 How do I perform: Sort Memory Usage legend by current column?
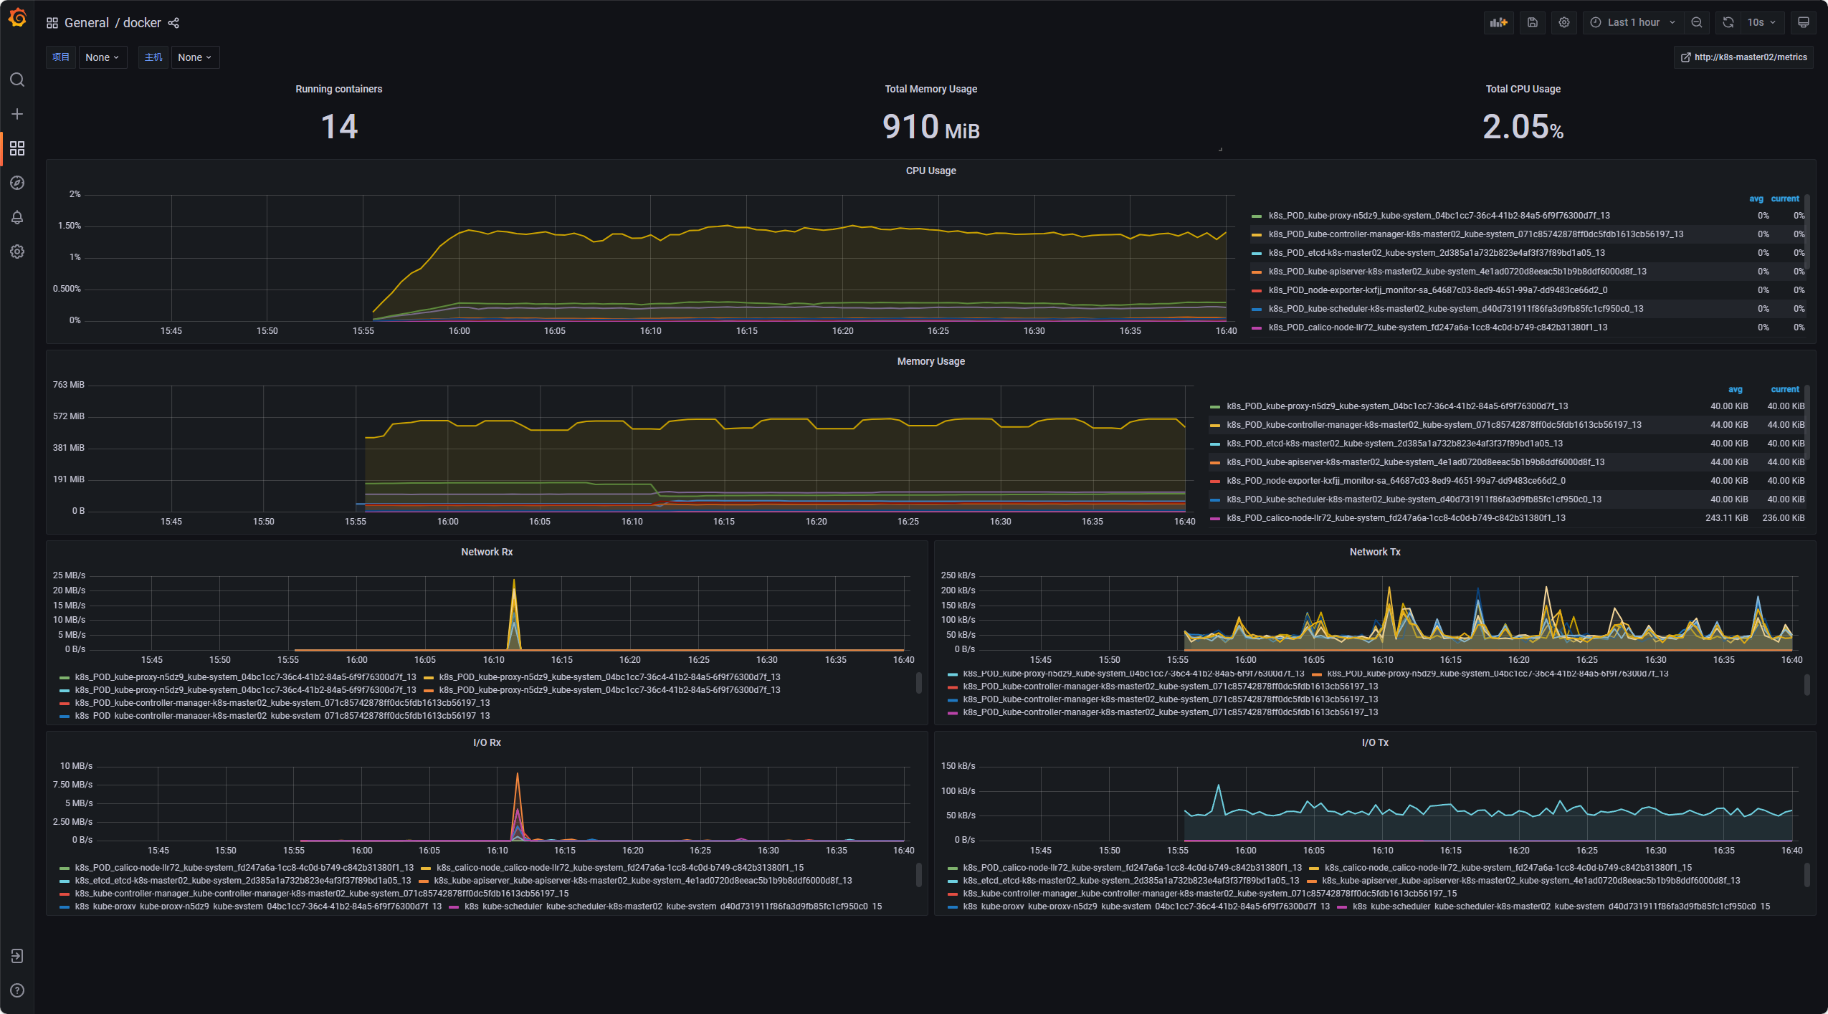(1784, 390)
